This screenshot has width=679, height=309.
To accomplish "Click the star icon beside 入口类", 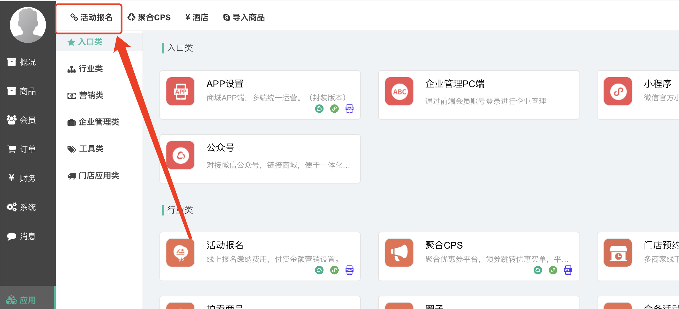I will tap(71, 42).
